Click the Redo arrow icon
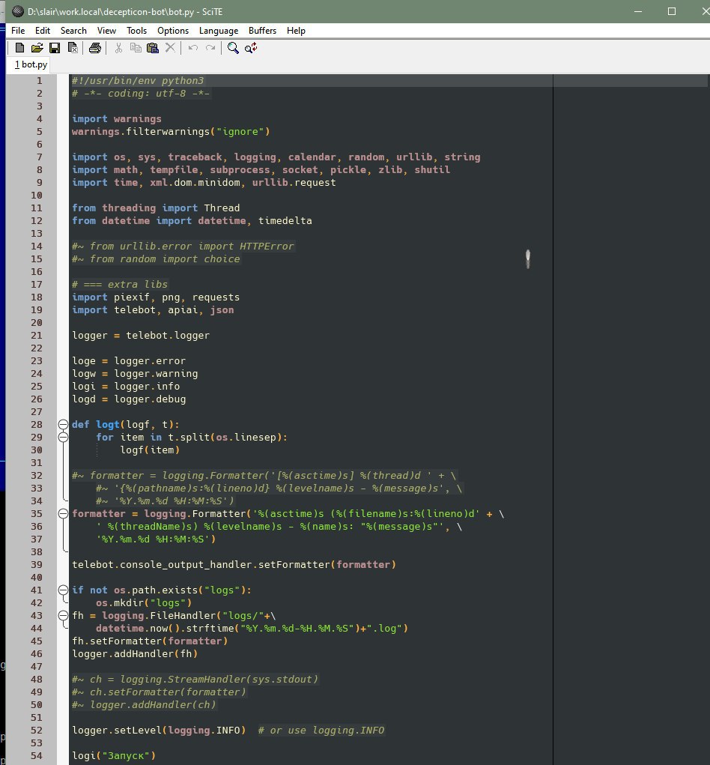This screenshot has height=765, width=710. 210,48
